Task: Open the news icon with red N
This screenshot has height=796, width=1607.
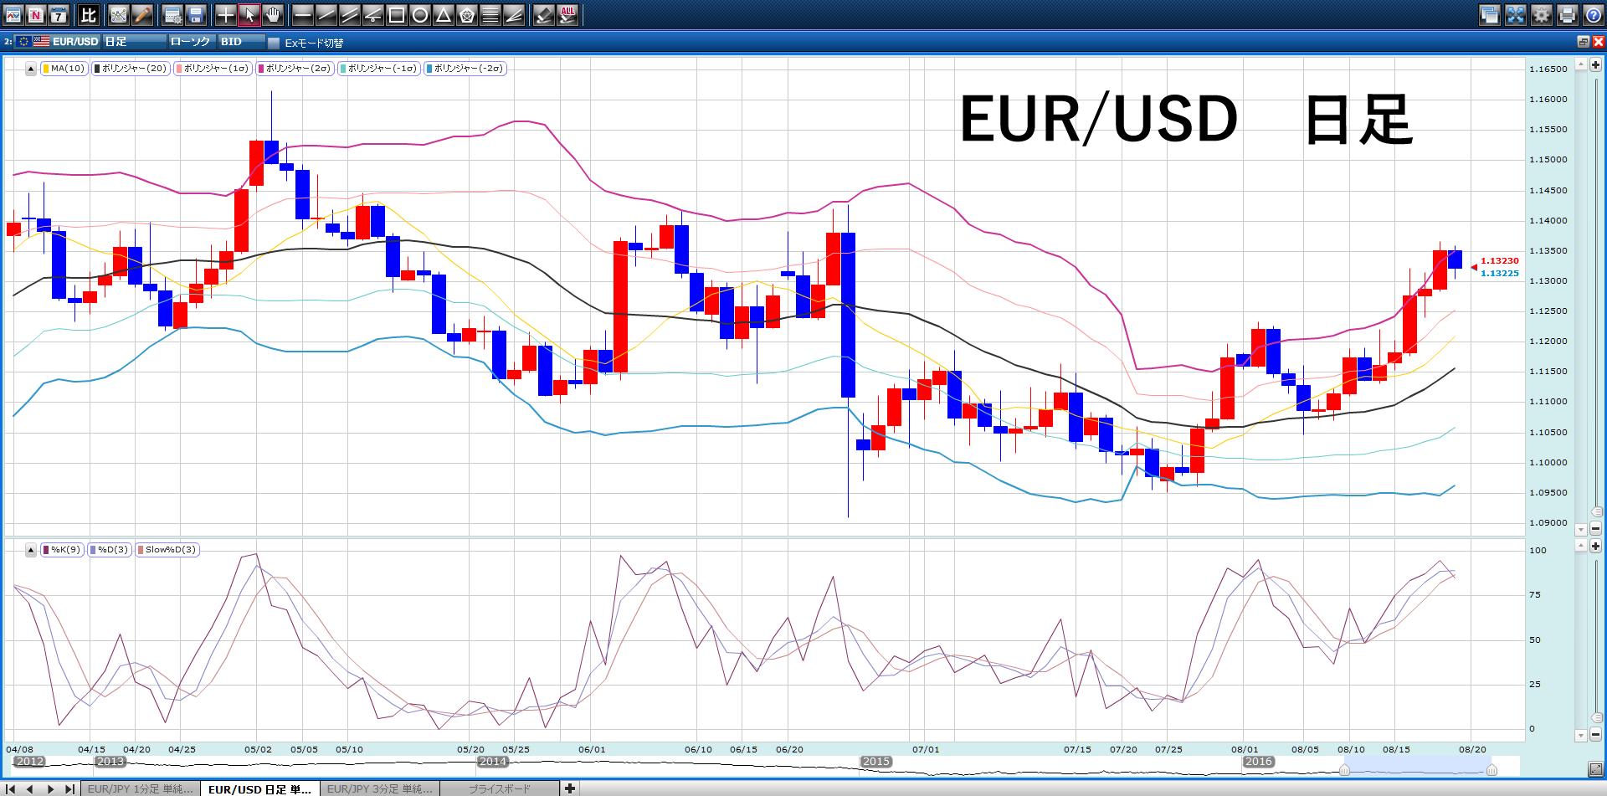Action: pos(35,14)
